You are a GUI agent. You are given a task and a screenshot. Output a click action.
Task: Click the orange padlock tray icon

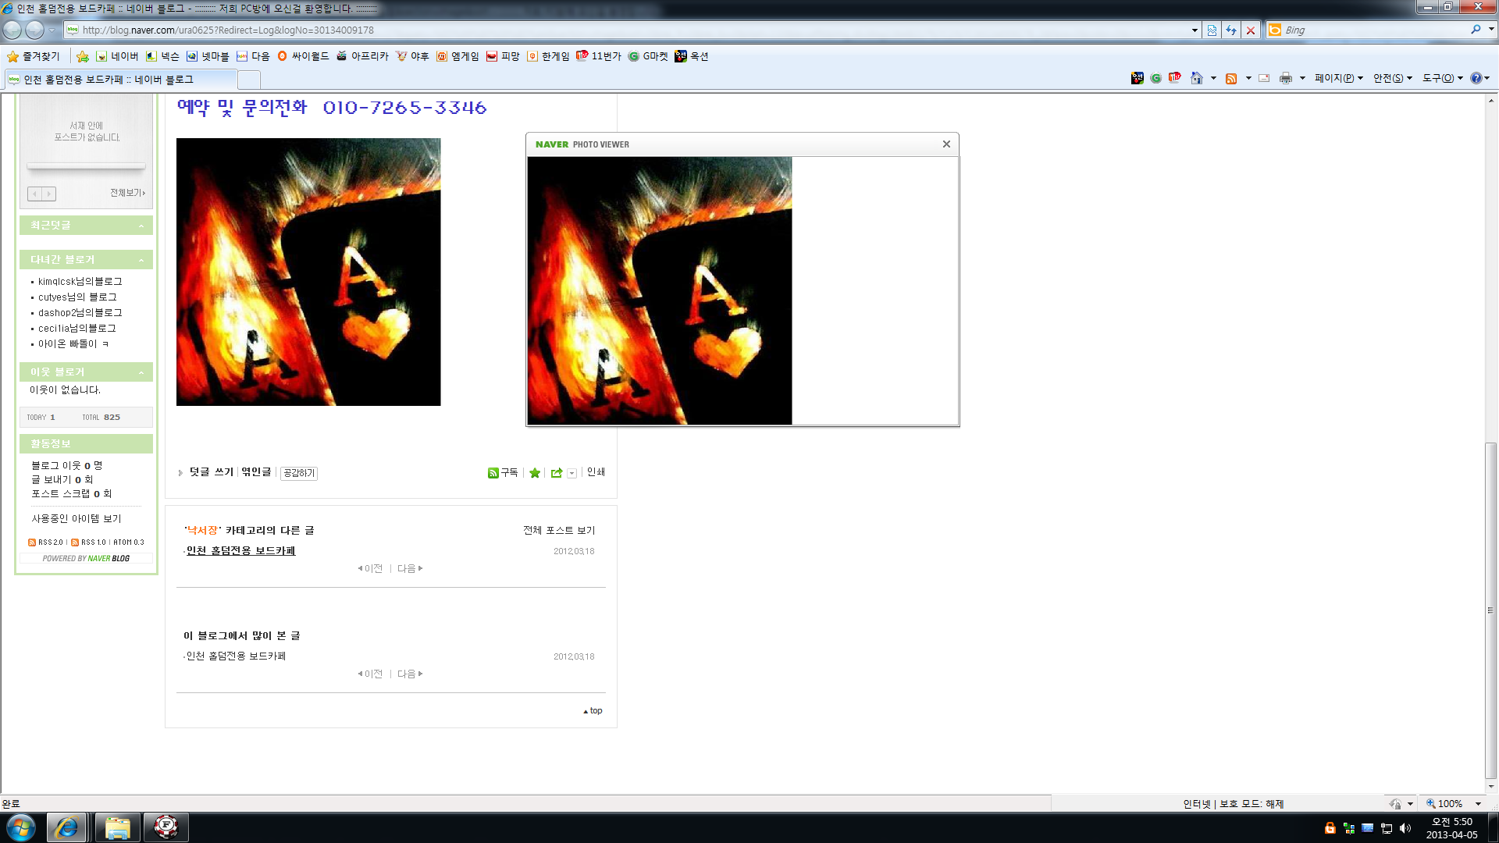coord(1330,828)
